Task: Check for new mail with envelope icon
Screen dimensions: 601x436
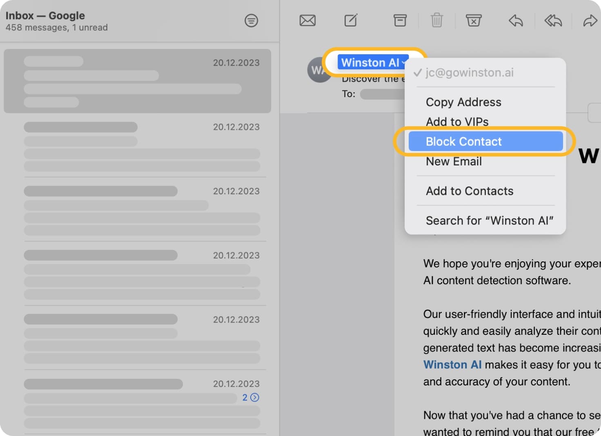Action: click(x=307, y=20)
